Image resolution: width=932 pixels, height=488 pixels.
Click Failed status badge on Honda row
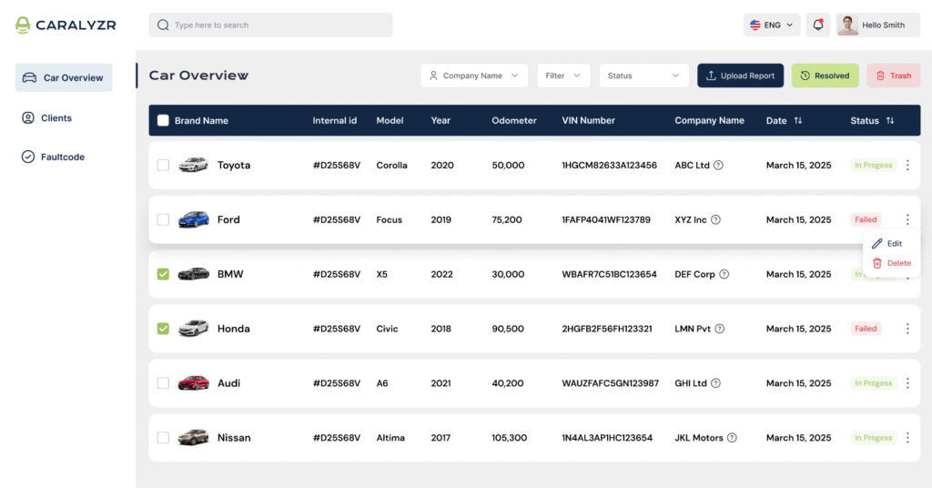tap(866, 329)
